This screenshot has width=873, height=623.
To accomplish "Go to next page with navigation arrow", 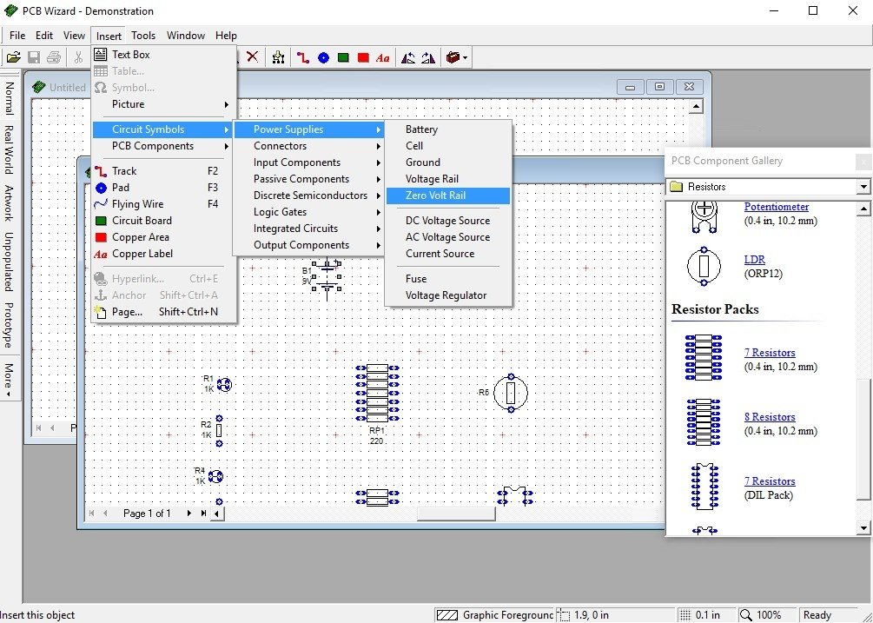I will [189, 514].
